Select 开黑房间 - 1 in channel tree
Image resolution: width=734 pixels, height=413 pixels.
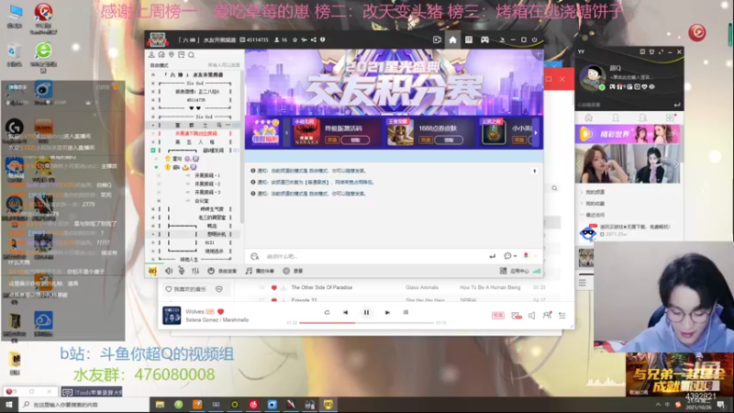tap(207, 175)
